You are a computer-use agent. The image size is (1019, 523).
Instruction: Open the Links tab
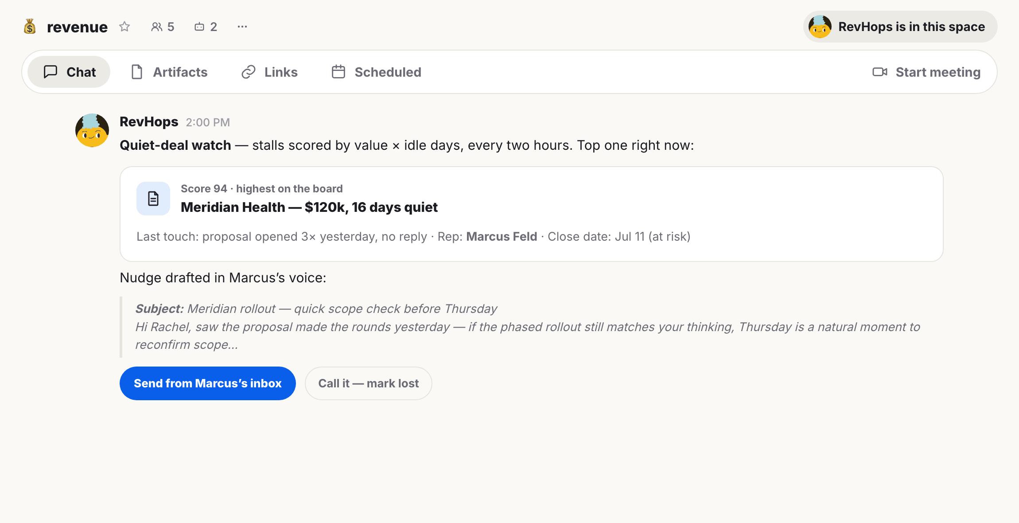pyautogui.click(x=269, y=72)
